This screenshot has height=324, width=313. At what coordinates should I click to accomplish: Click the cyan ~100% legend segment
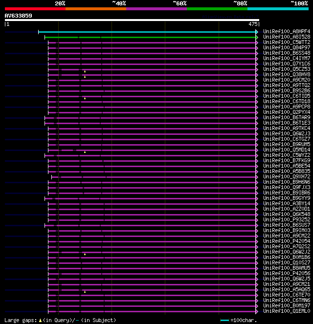coord(278,9)
